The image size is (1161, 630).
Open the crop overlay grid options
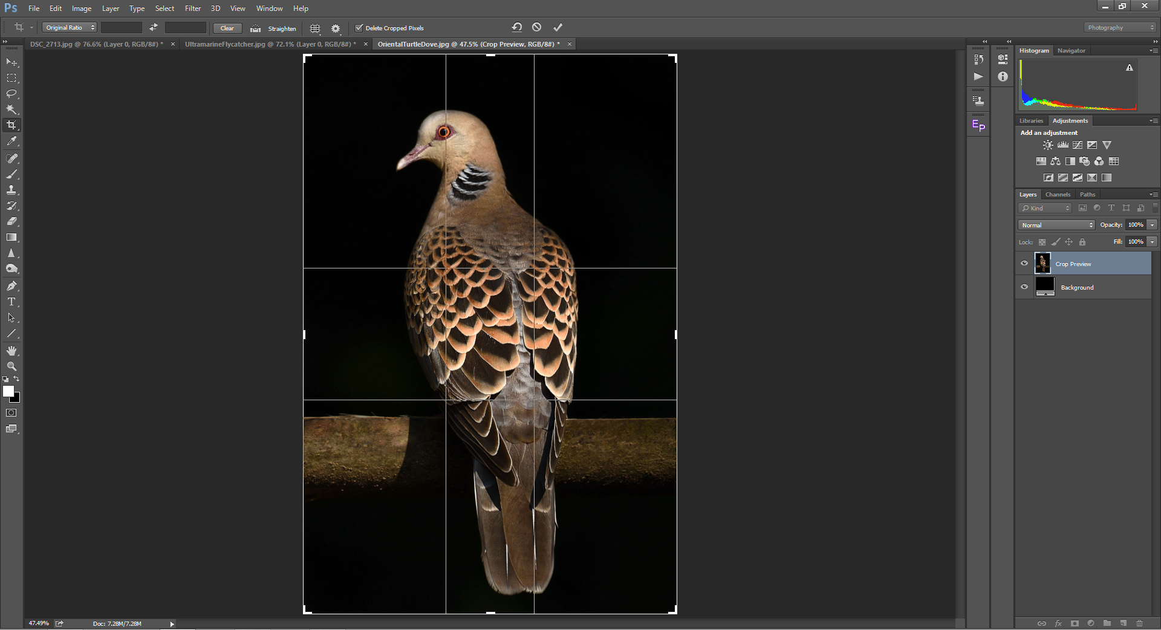coord(315,28)
